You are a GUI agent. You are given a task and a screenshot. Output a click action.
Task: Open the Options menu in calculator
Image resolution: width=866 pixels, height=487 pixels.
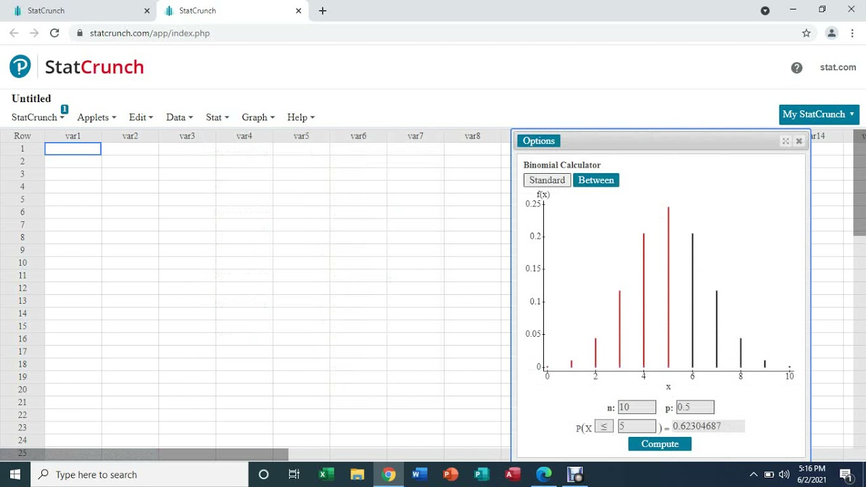539,141
